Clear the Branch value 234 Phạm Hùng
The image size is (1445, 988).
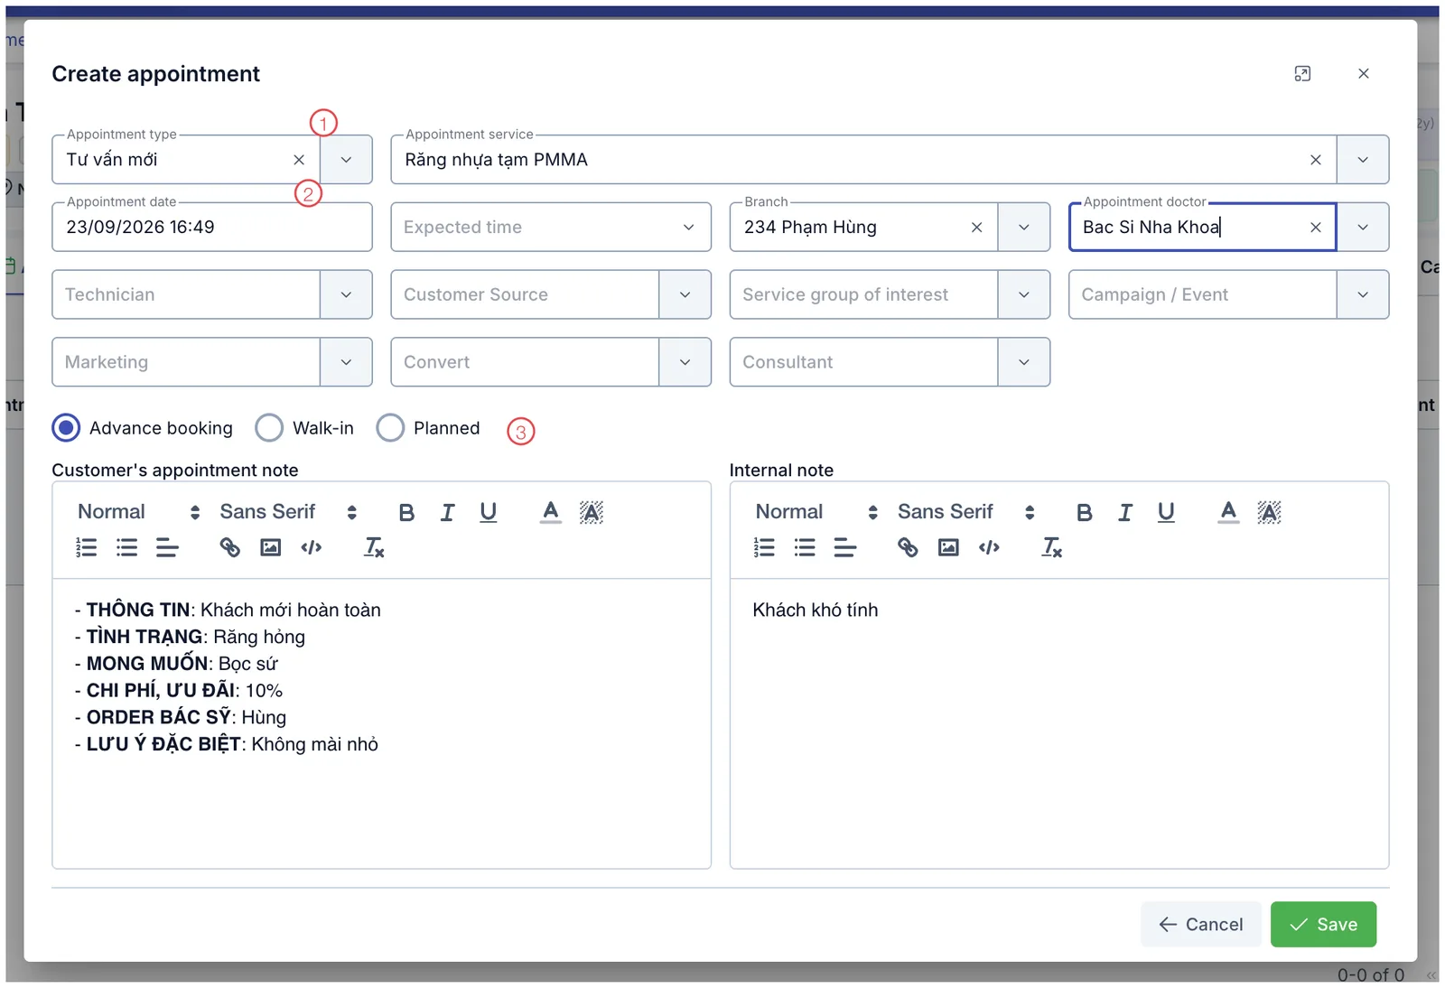click(x=976, y=228)
